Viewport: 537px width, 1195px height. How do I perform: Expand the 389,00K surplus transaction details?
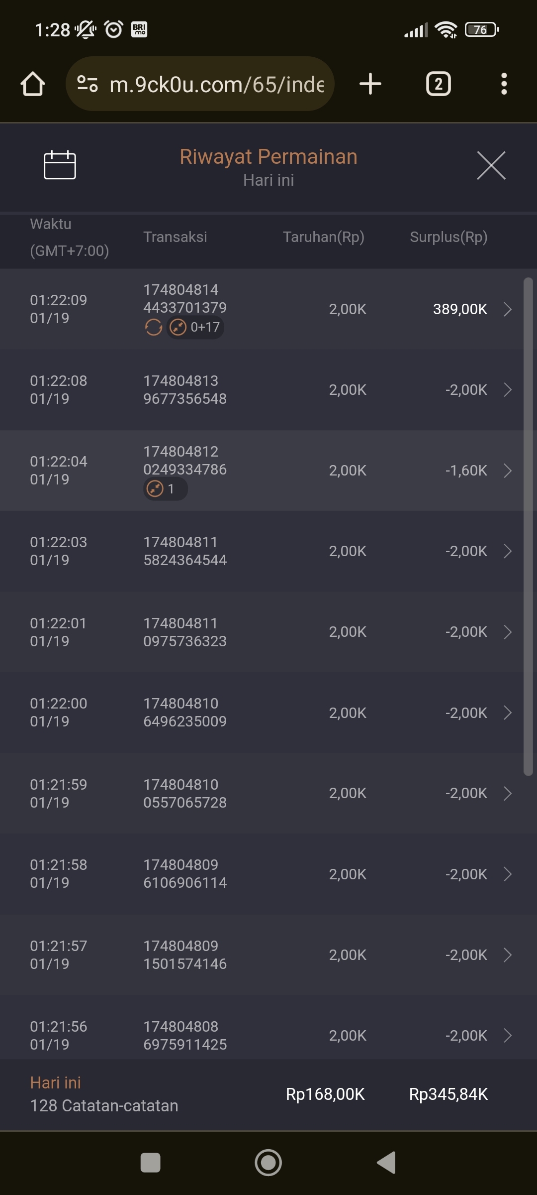[x=507, y=309]
